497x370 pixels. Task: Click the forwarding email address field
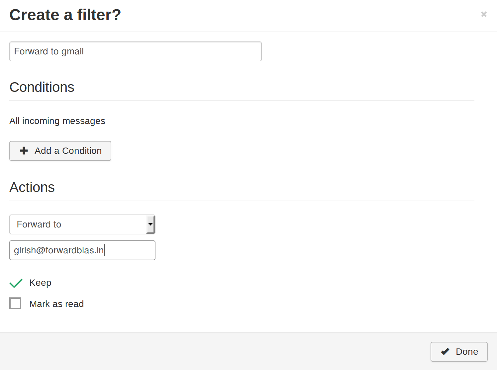[82, 250]
